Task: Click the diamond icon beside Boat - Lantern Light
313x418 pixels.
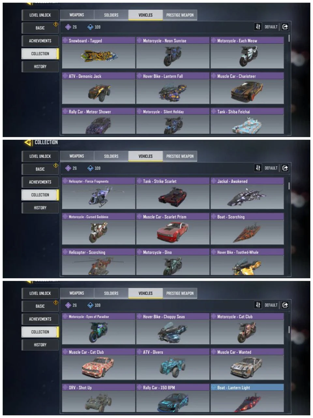Action: pos(214,388)
